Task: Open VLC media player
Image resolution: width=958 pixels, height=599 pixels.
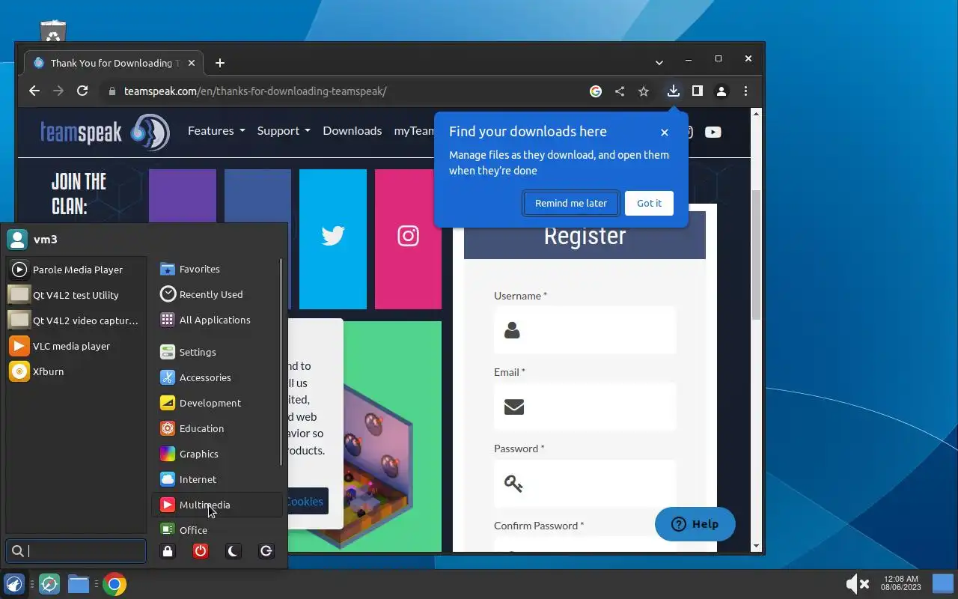Action: click(x=76, y=346)
